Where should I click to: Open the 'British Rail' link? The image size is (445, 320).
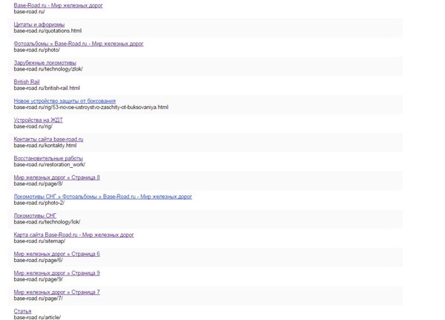coord(27,82)
